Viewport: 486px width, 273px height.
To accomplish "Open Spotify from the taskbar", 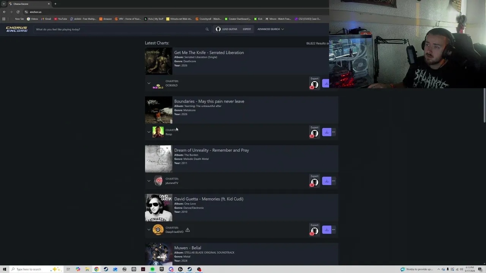I will point(152,269).
